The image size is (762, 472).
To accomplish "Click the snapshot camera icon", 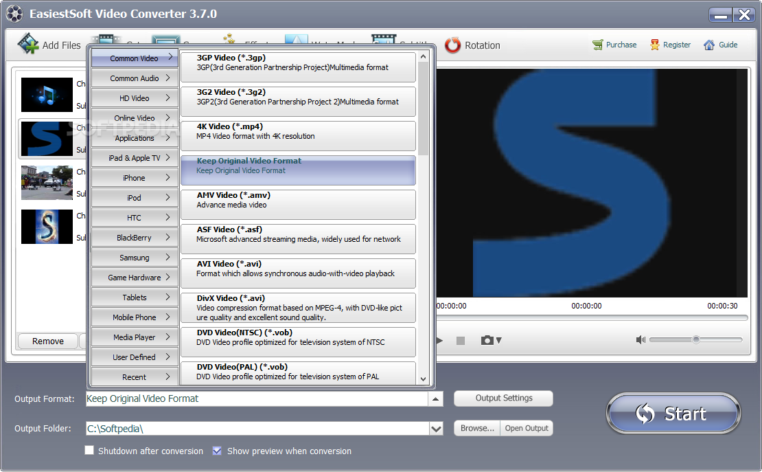I will (x=487, y=340).
